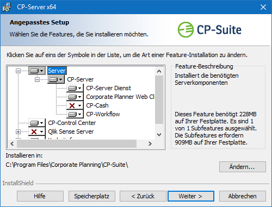272x207 pixels.
Task: Open the Qlik Sense Server red X icon
Action: coord(37,131)
